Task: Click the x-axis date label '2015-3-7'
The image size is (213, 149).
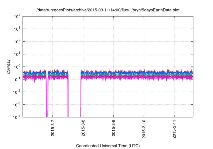Action: click(x=53, y=128)
